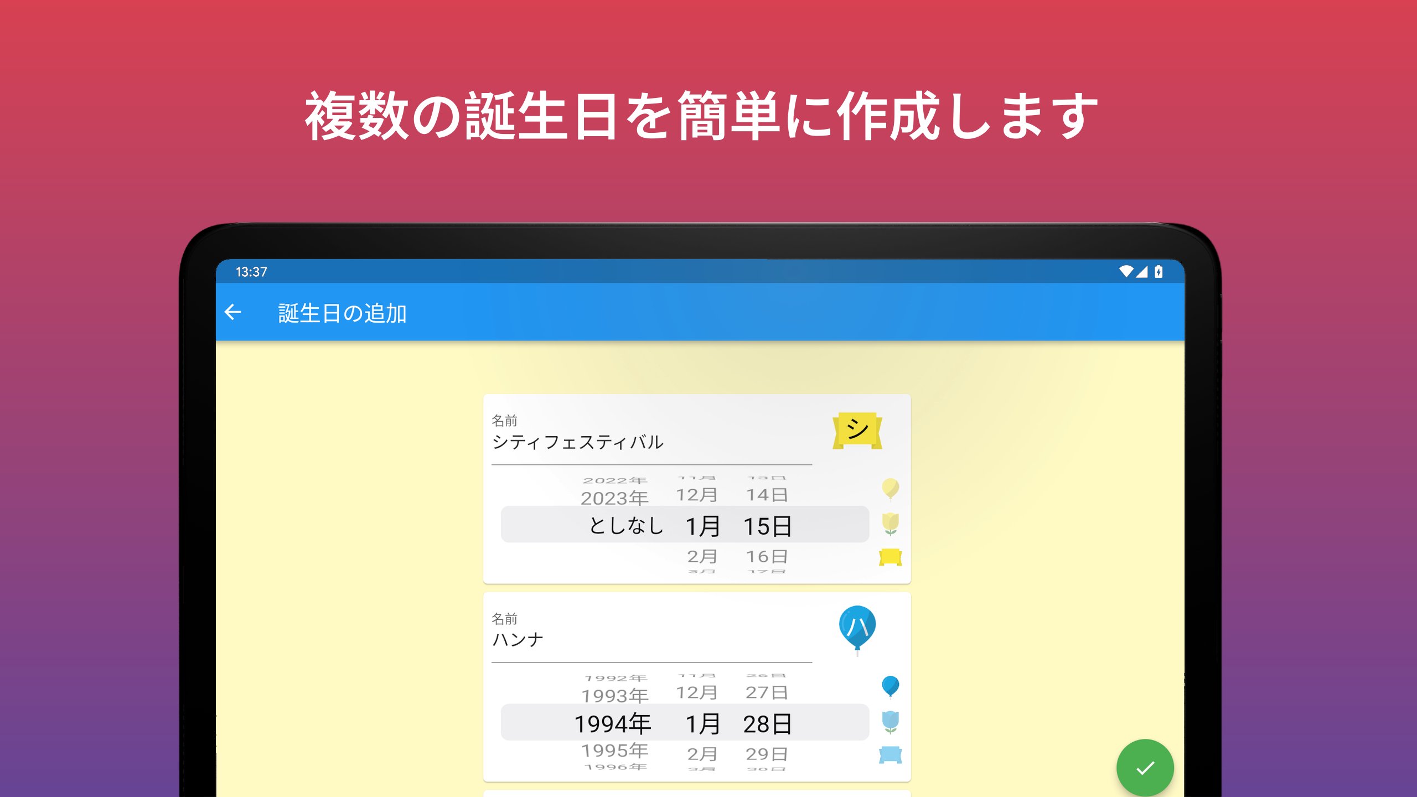
Task: Select the yellow tulip icon style
Action: (x=890, y=524)
